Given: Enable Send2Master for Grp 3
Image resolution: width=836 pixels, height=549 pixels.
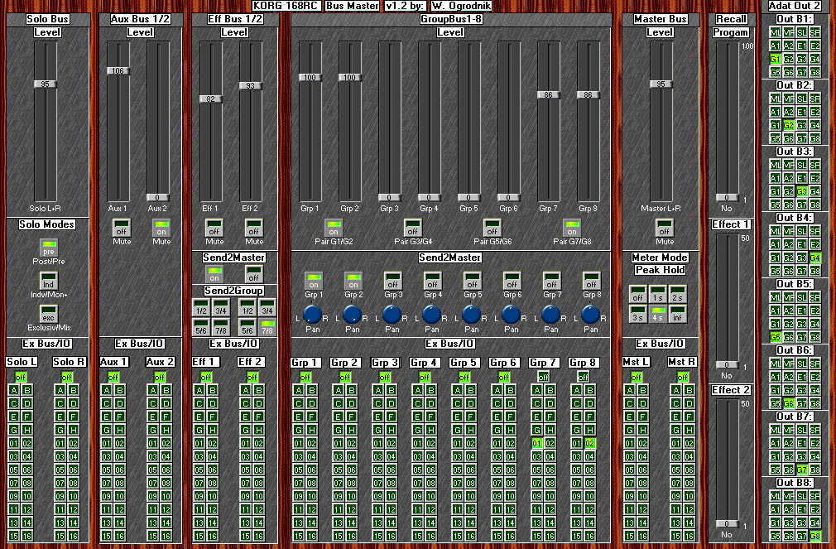Looking at the screenshot, I should click(x=393, y=281).
